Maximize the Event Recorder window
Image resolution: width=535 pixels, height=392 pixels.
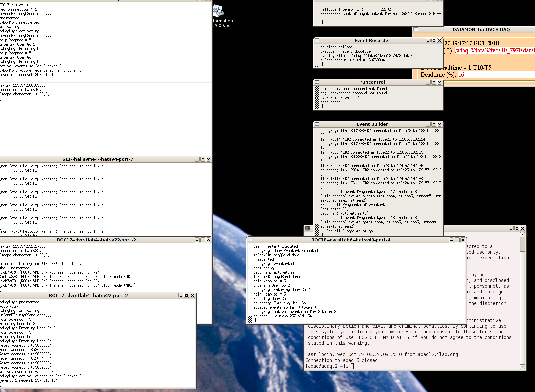pyautogui.click(x=434, y=40)
